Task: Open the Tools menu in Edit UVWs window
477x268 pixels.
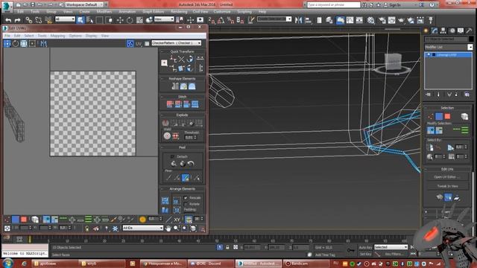Action: [x=42, y=36]
